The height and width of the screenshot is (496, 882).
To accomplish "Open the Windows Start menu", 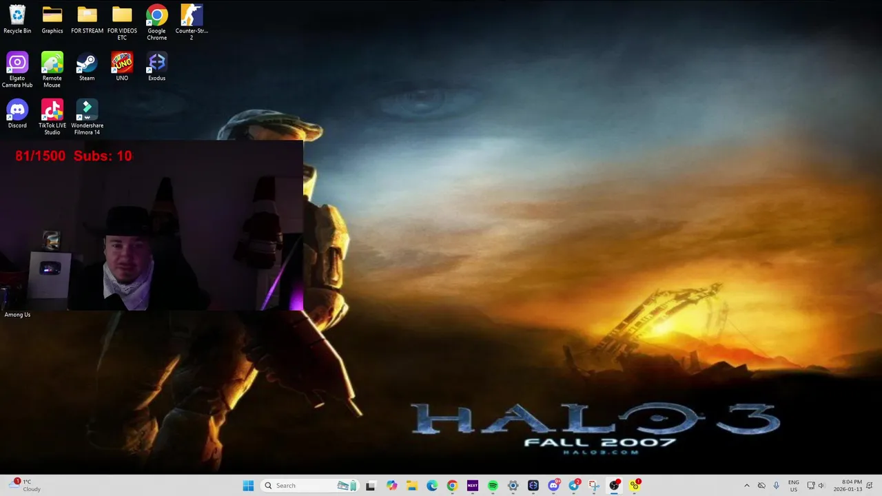I will pyautogui.click(x=248, y=486).
